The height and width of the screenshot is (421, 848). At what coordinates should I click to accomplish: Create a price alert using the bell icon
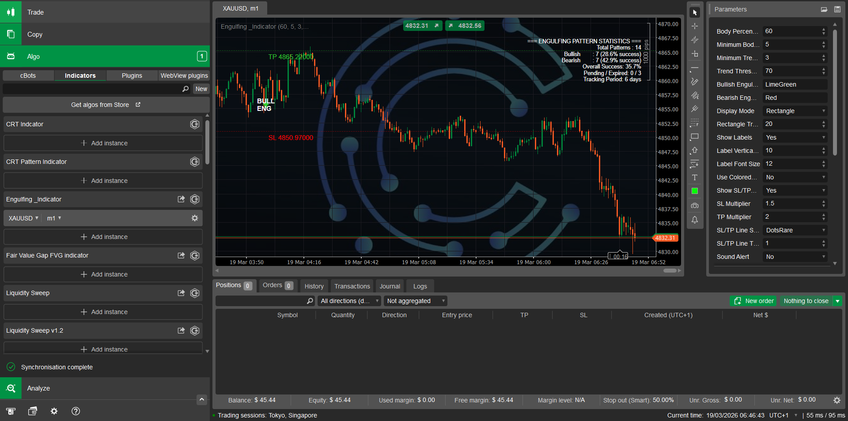[695, 220]
